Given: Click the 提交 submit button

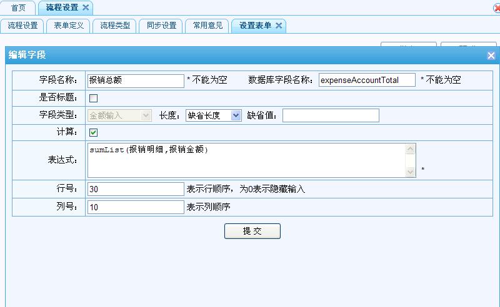Looking at the screenshot, I should pyautogui.click(x=252, y=231).
